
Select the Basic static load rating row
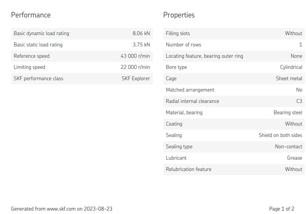pos(82,45)
